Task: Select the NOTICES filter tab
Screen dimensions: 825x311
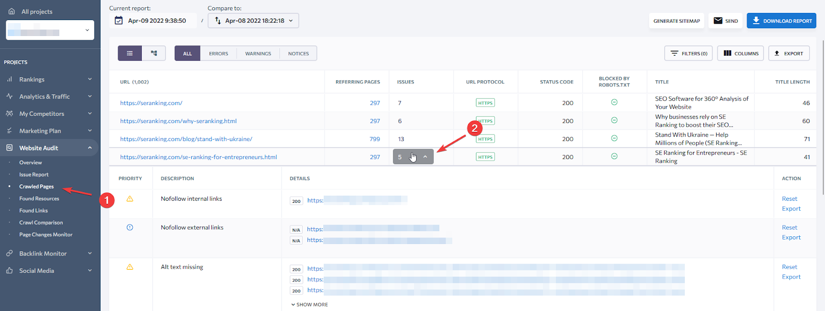Action: [x=299, y=54]
